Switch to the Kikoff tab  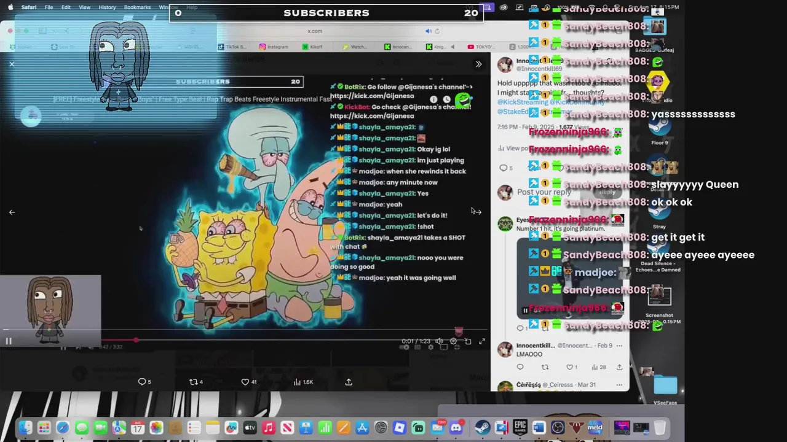[x=312, y=47]
